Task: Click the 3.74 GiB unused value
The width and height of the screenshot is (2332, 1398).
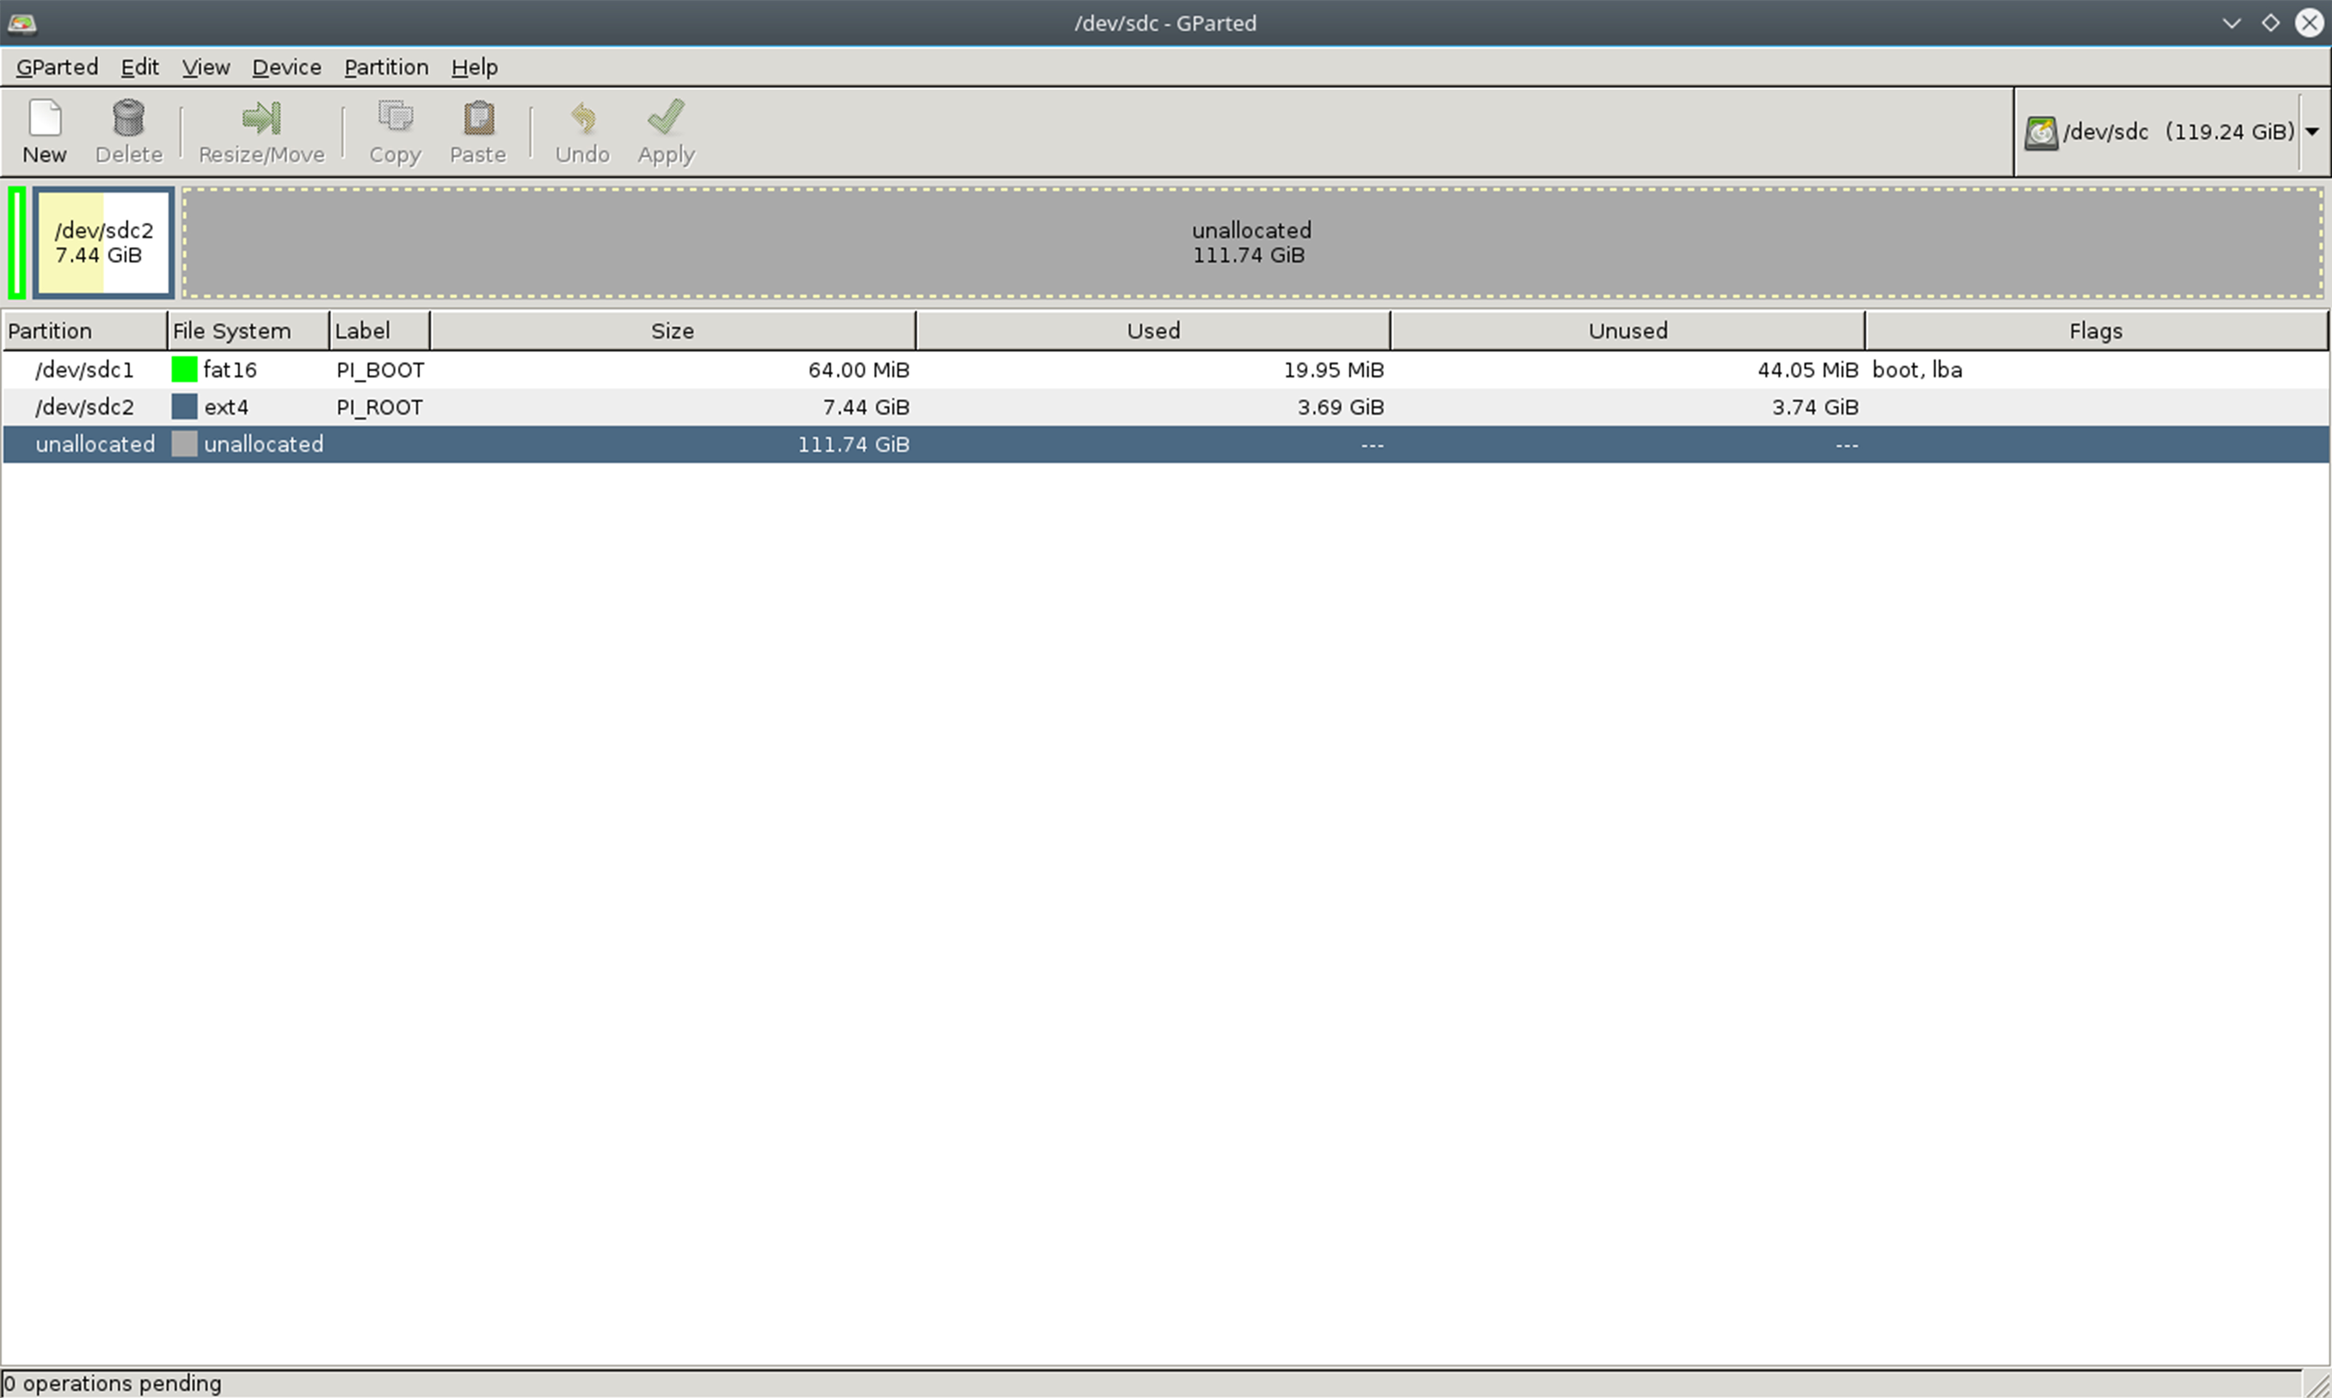Action: [1815, 407]
